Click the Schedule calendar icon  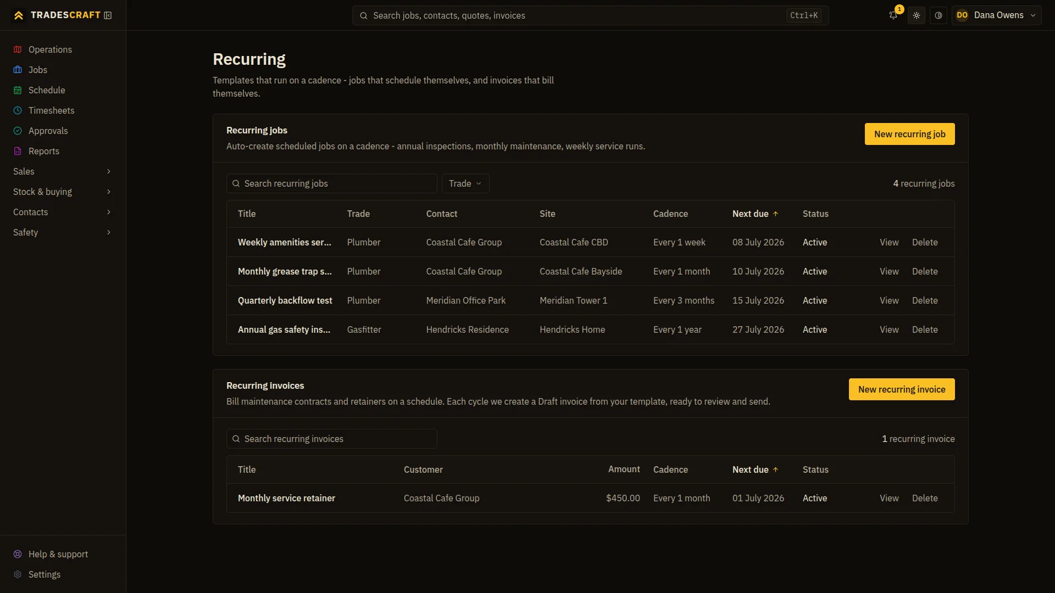(18, 90)
